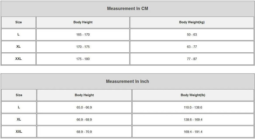Click the 65.0 - 66.9 height cell
Image resolution: width=255 pixels, height=139 pixels.
pyautogui.click(x=84, y=107)
